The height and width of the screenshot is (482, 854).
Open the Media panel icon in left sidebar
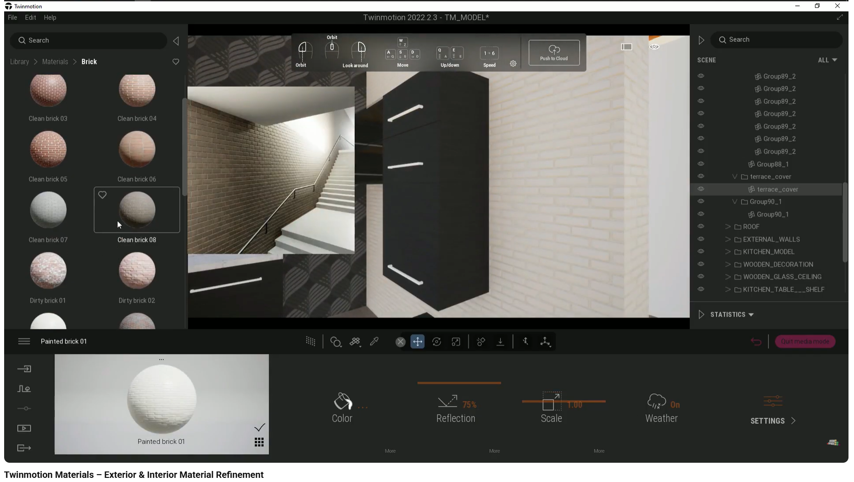23,428
